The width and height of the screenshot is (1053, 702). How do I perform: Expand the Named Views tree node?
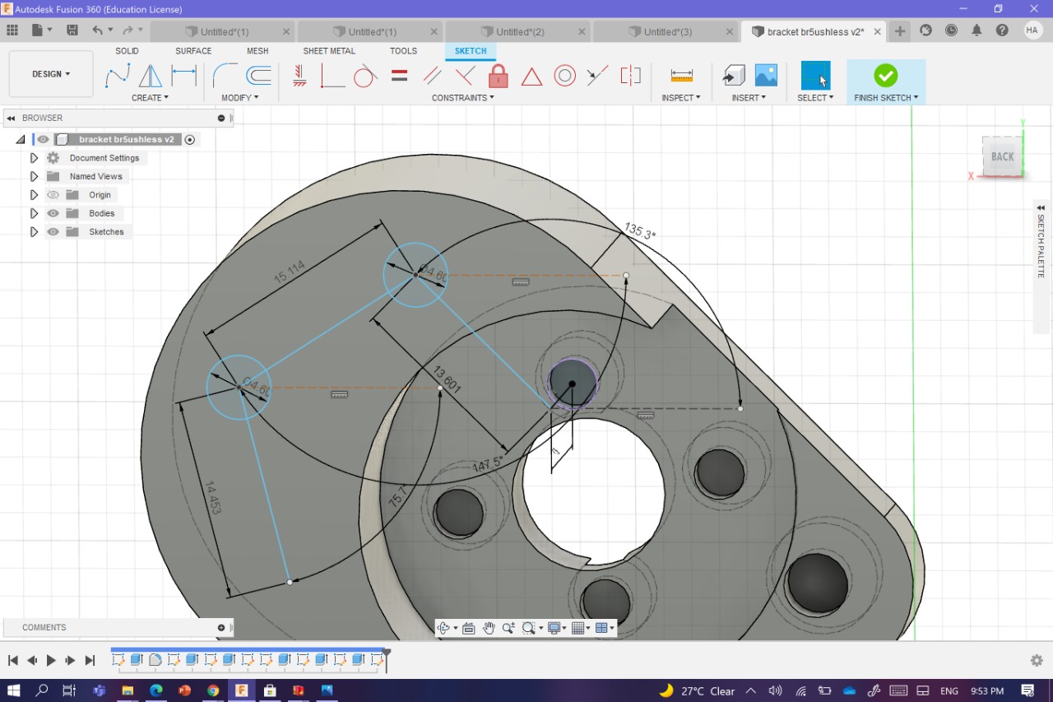(34, 177)
